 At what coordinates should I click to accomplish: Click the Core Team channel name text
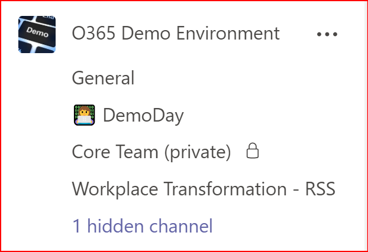pos(151,152)
